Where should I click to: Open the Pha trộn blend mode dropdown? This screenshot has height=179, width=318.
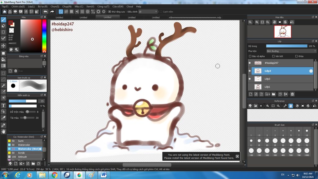pos(291,51)
